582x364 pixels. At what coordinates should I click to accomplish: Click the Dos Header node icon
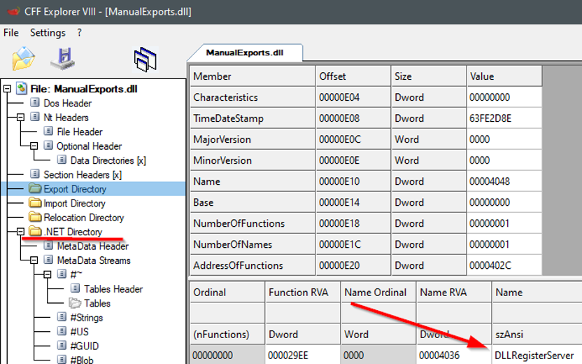tap(35, 103)
